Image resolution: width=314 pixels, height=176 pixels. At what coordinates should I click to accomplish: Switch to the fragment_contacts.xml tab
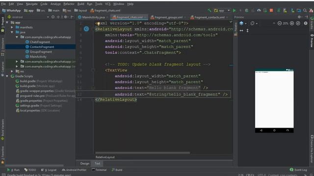click(x=209, y=18)
